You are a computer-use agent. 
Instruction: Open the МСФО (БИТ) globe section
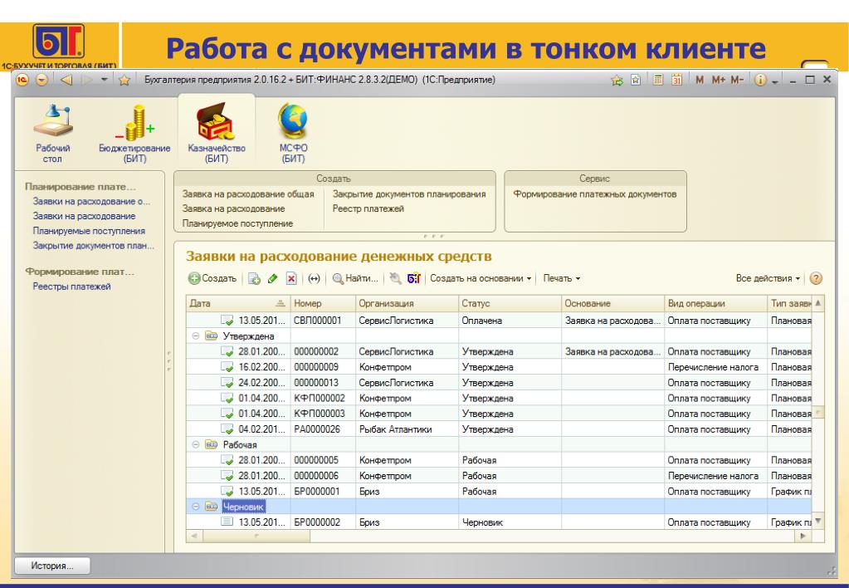point(294,134)
